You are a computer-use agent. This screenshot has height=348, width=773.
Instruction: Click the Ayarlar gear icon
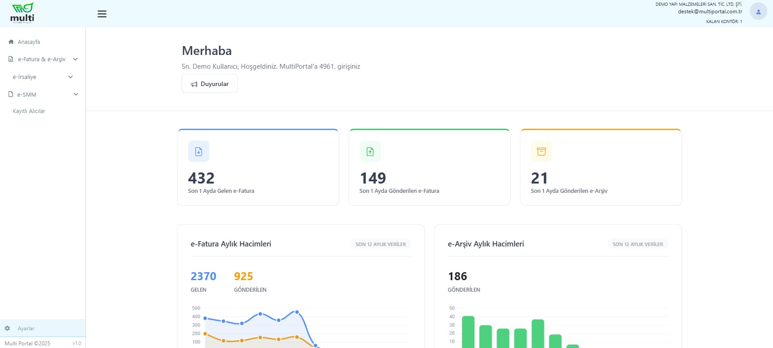pyautogui.click(x=8, y=328)
